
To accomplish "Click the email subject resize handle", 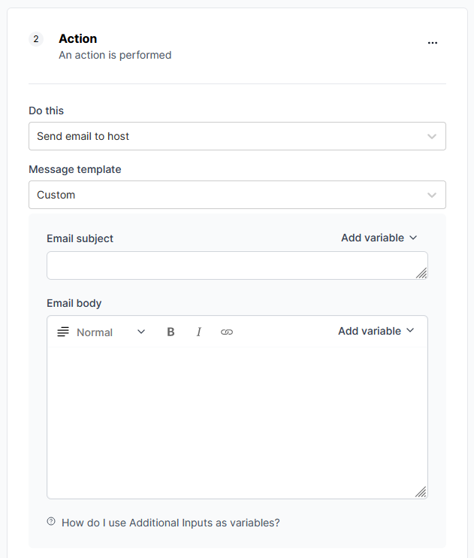I will (421, 273).
